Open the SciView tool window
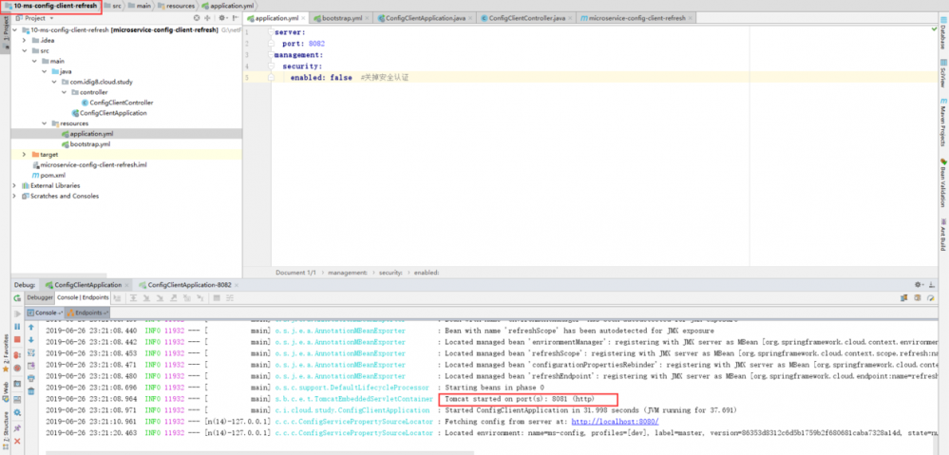949x455 pixels. [943, 73]
